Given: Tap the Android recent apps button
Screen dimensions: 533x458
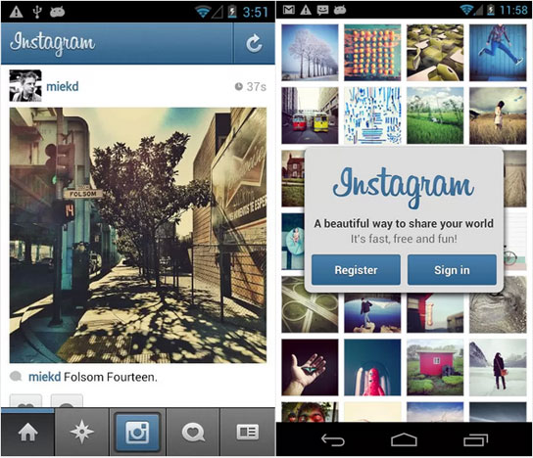Looking at the screenshot, I should point(475,440).
